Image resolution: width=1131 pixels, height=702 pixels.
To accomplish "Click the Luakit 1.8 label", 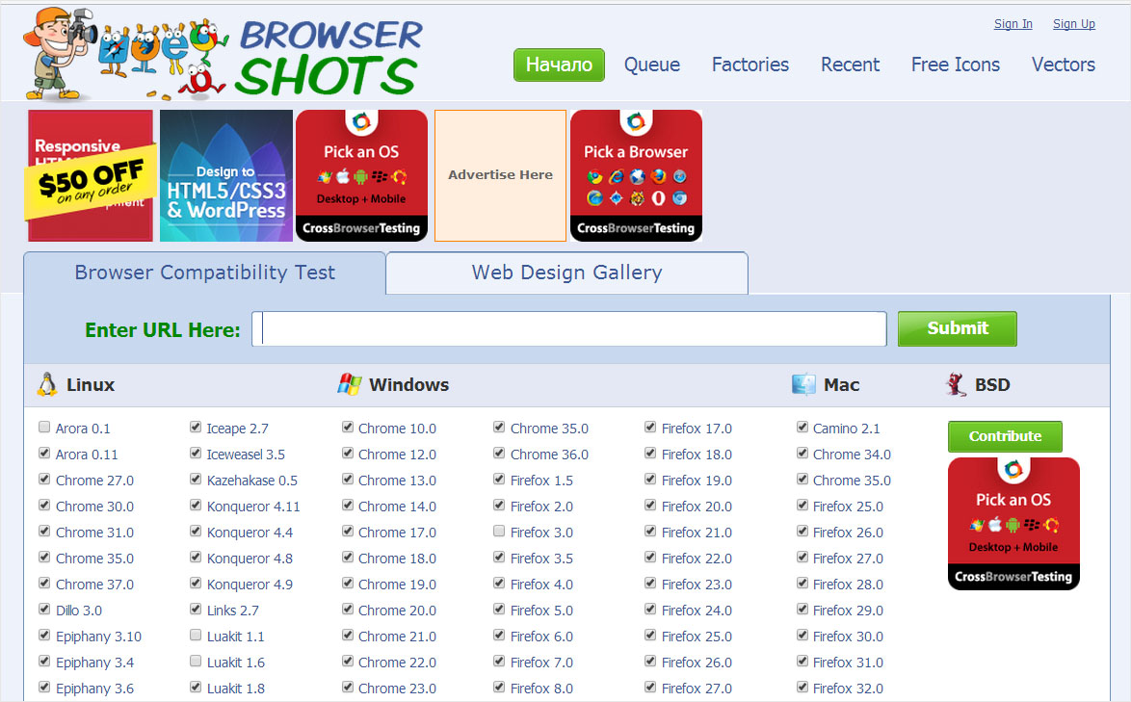I will tap(235, 688).
